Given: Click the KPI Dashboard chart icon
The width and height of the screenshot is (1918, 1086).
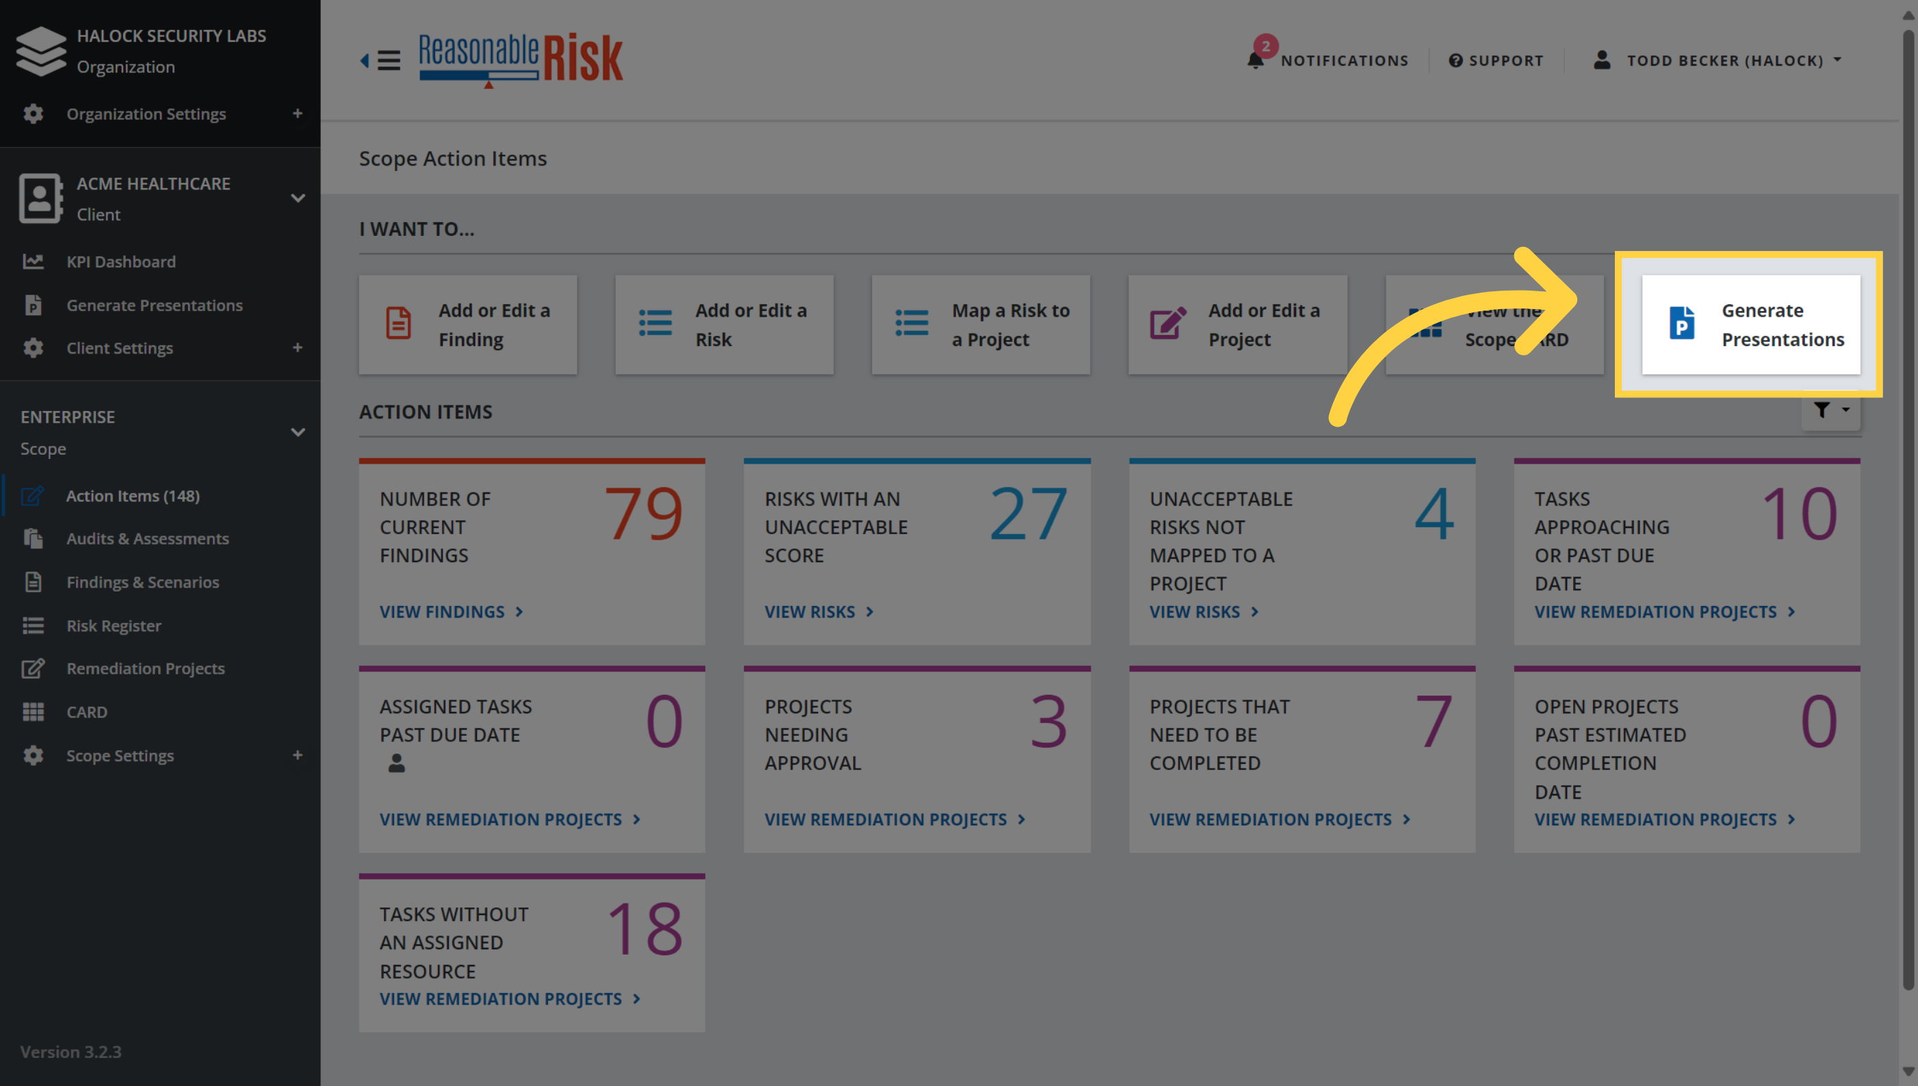Looking at the screenshot, I should tap(33, 262).
